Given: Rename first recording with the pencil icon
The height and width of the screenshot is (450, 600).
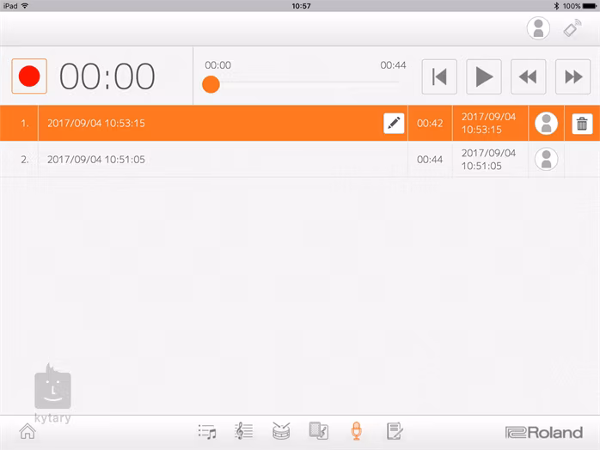Looking at the screenshot, I should pos(394,124).
